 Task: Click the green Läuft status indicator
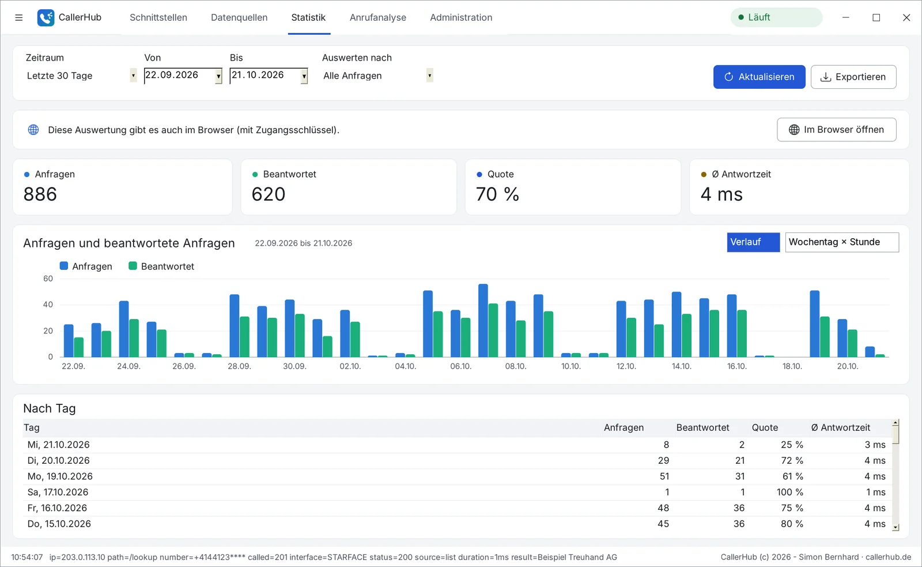(x=776, y=17)
